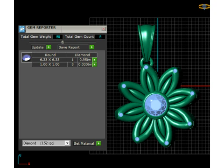The image size is (224, 168).
Task: Click the Gem Reporter logo icon in title bar
Action: point(22,29)
